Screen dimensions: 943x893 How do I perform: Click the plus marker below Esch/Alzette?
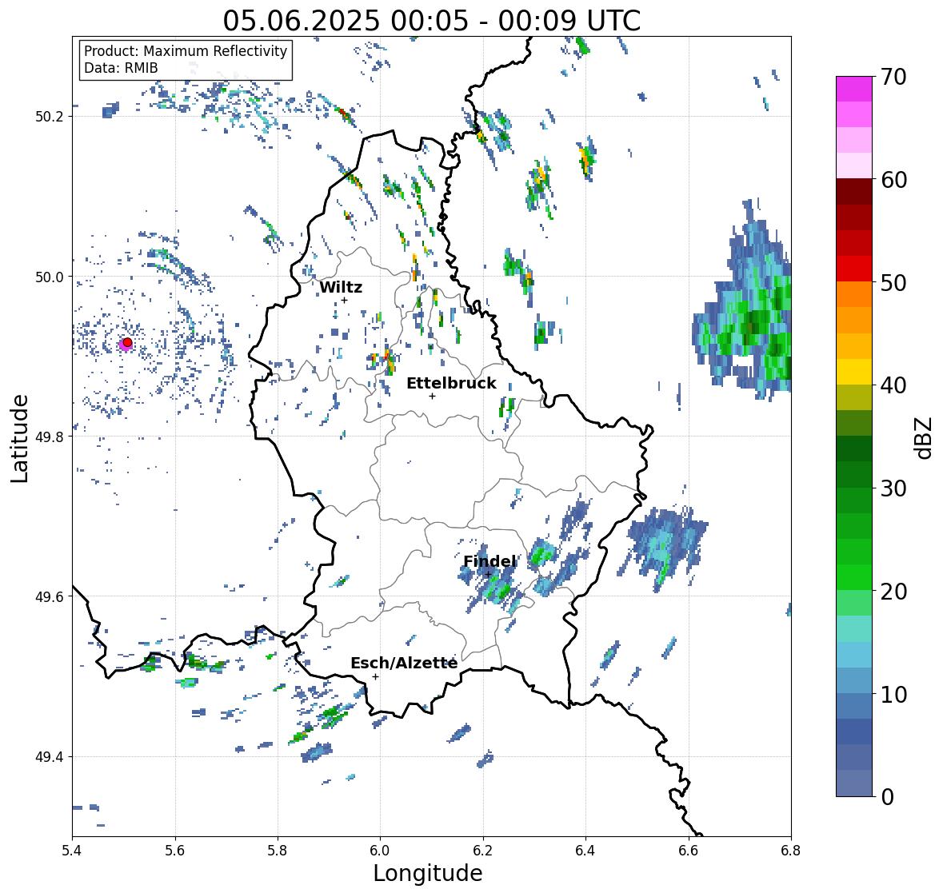375,676
